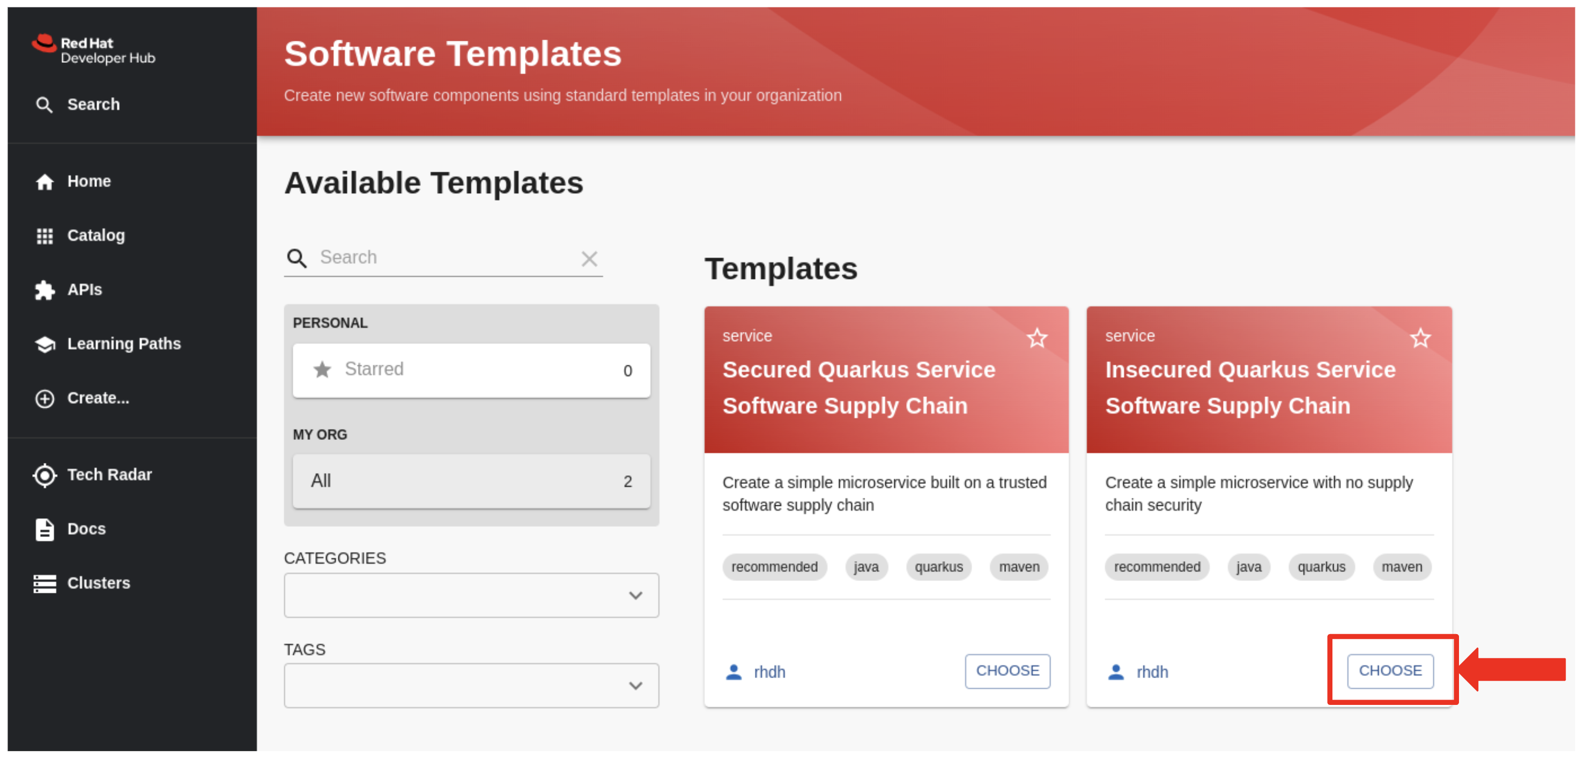Click the Catalog grid icon
Screen dimensions: 1585x765
click(45, 236)
